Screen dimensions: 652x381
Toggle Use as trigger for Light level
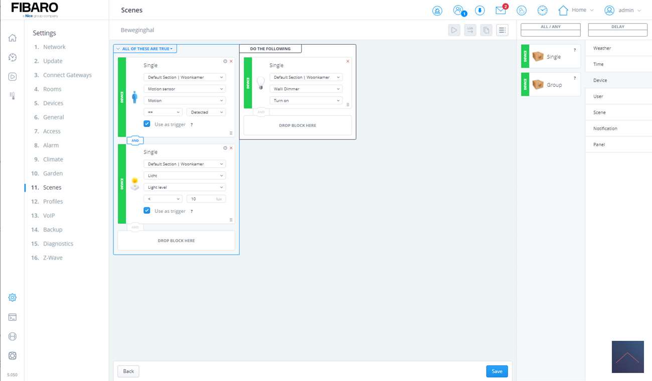click(x=147, y=211)
